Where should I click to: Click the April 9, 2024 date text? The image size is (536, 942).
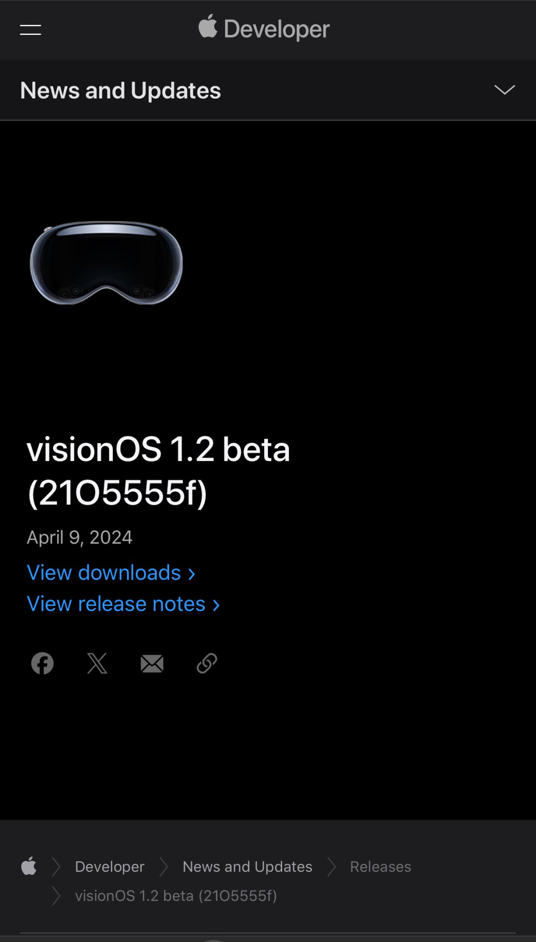point(80,537)
